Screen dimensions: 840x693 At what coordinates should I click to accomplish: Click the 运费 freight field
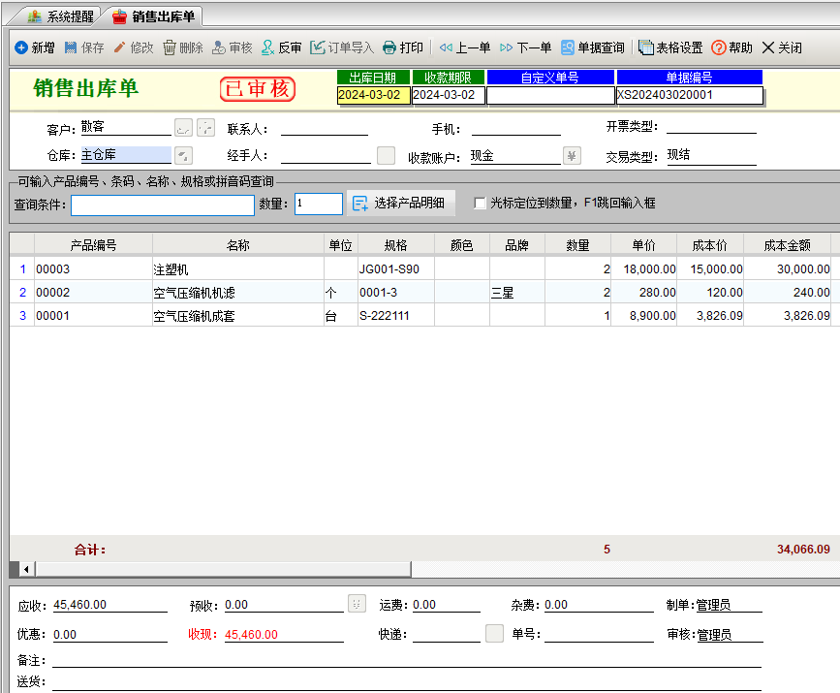pos(447,605)
